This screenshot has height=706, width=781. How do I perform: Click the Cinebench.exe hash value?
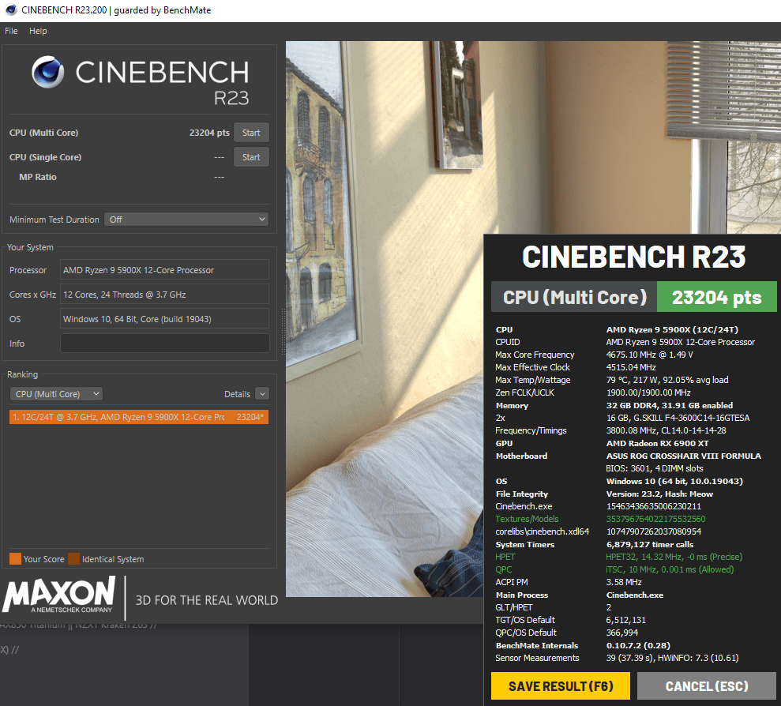tap(654, 506)
